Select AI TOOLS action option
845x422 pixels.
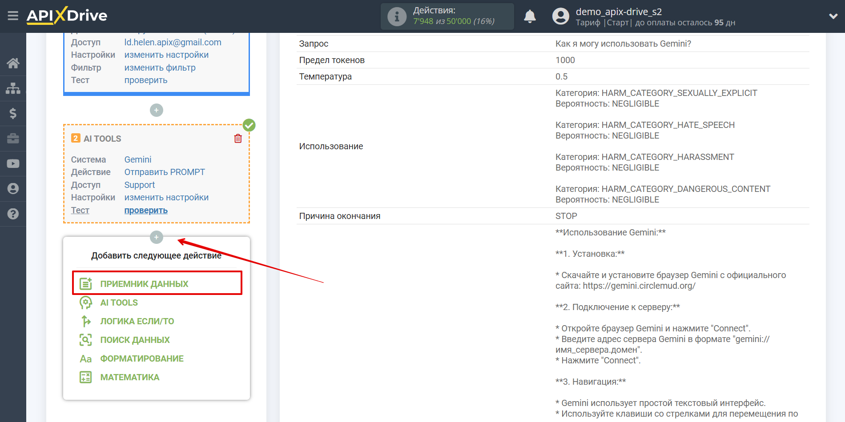click(x=119, y=303)
